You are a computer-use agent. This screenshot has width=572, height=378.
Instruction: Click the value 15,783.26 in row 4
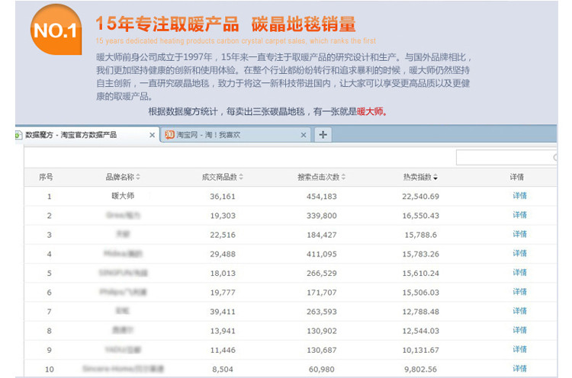[x=420, y=254]
